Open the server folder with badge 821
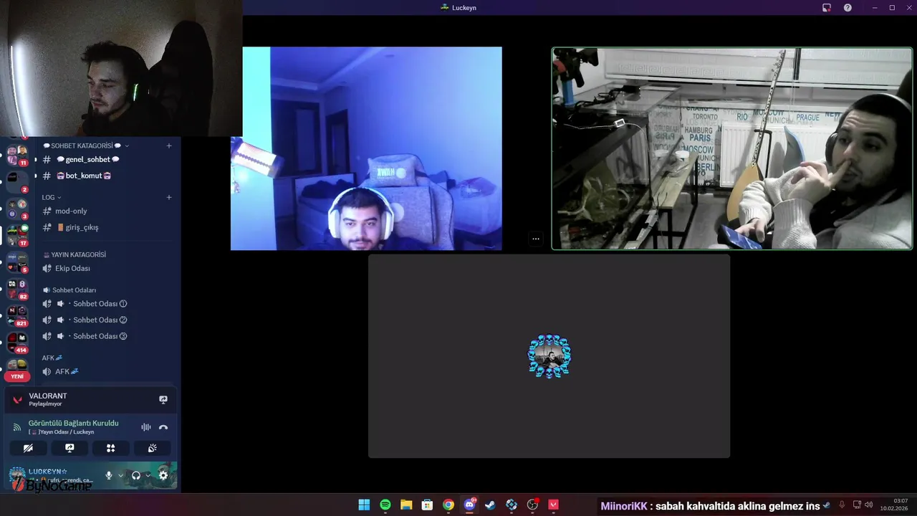This screenshot has width=917, height=516. [17, 315]
